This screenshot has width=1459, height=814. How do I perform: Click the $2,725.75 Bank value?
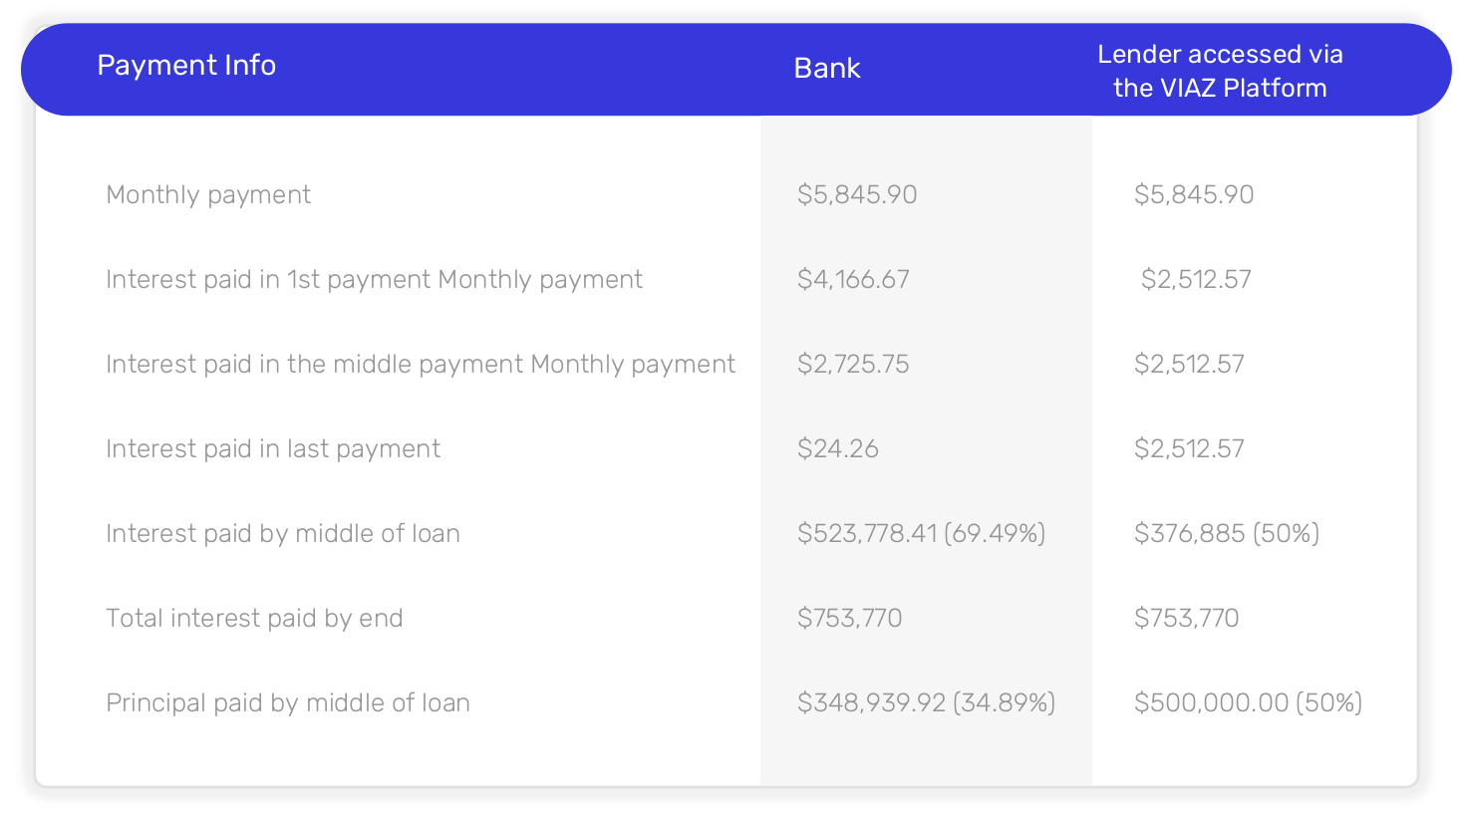[x=853, y=364]
